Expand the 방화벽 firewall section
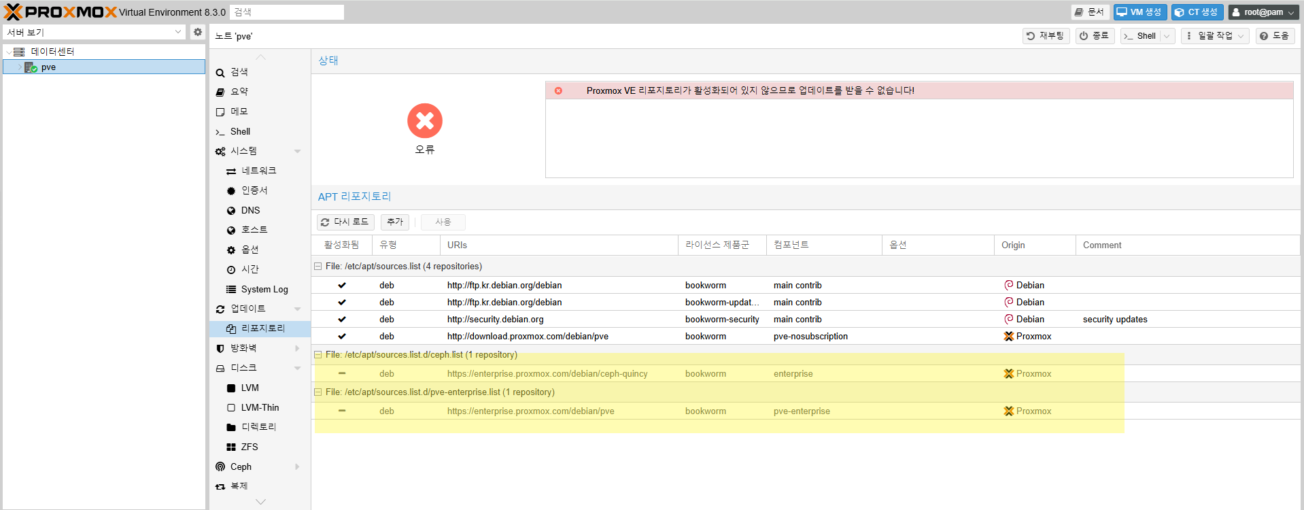Viewport: 1304px width, 510px height. pos(297,348)
